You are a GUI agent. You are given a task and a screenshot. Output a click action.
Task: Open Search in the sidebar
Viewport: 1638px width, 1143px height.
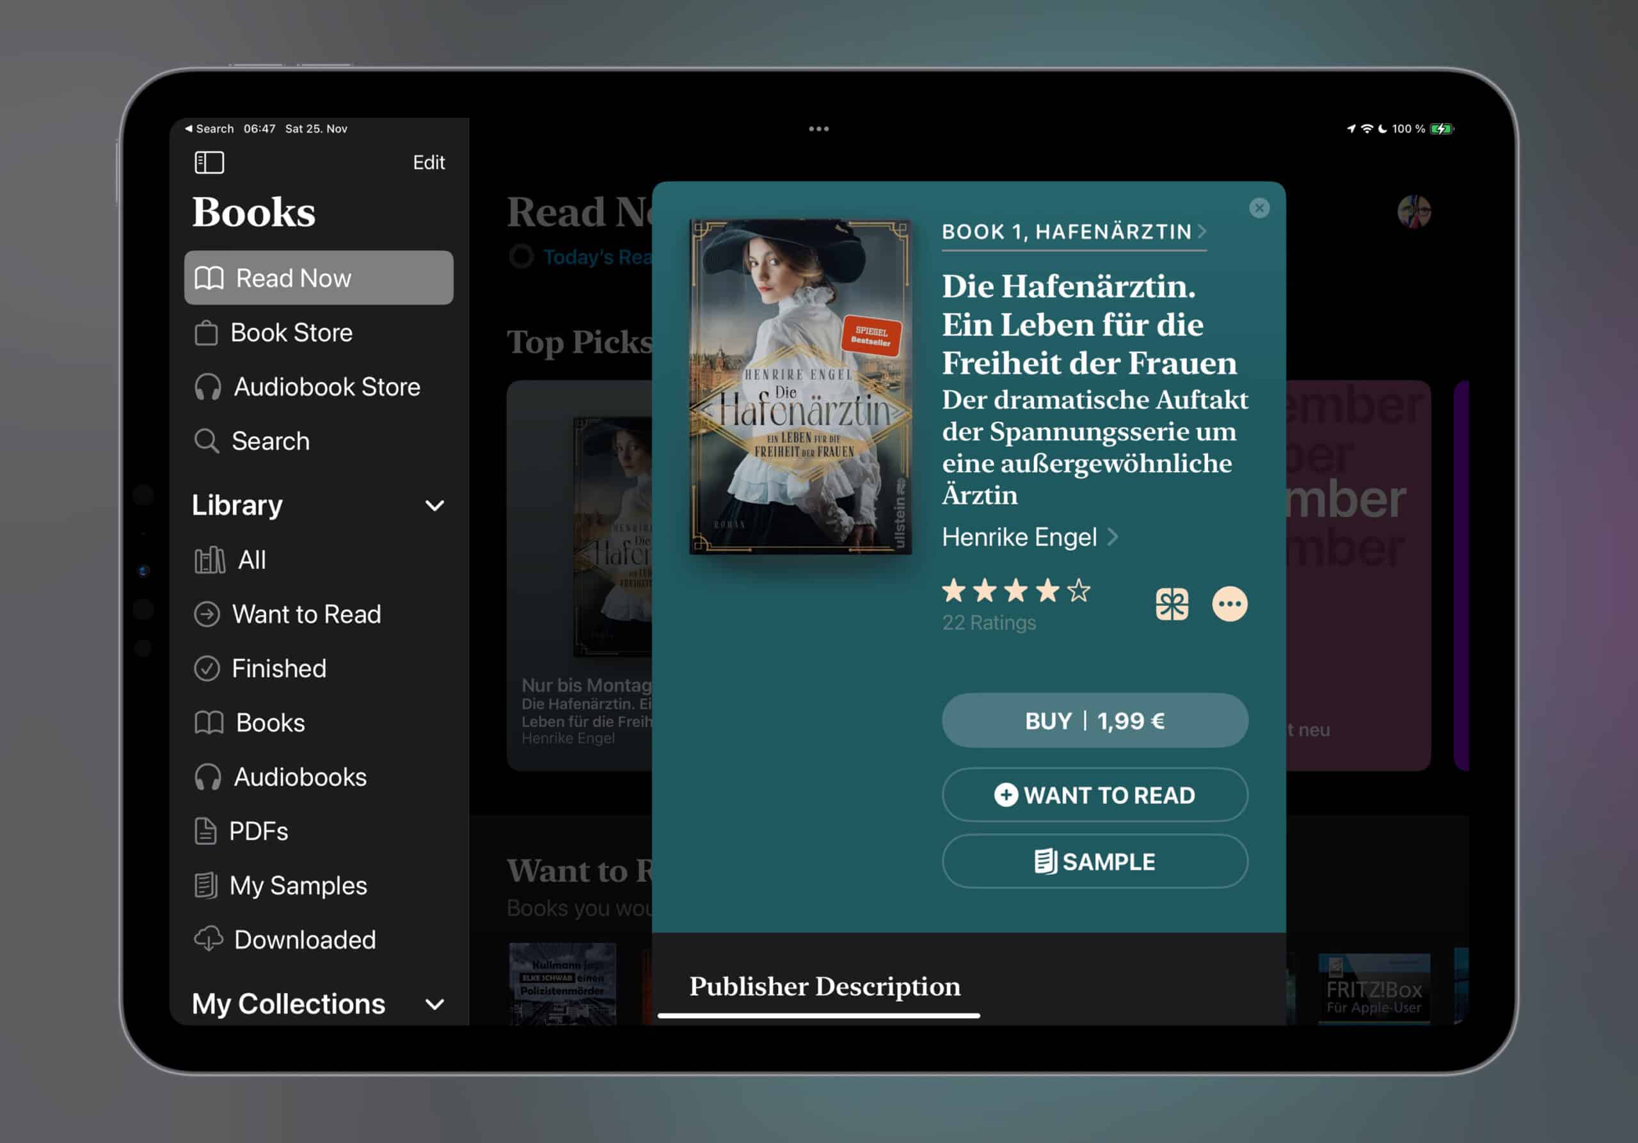(x=318, y=441)
